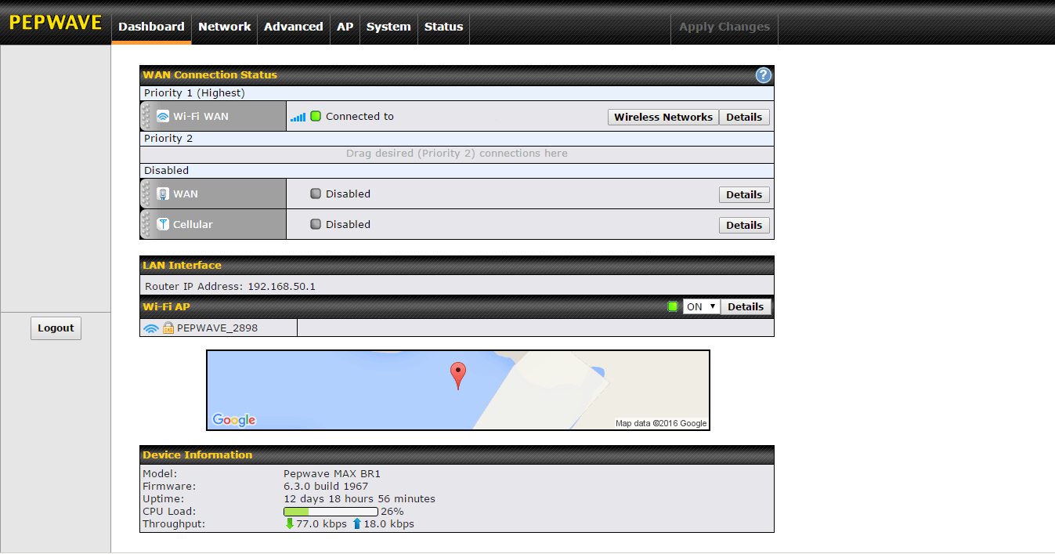Image resolution: width=1055 pixels, height=554 pixels.
Task: Click the WAN ethernet port icon
Action: pos(163,194)
